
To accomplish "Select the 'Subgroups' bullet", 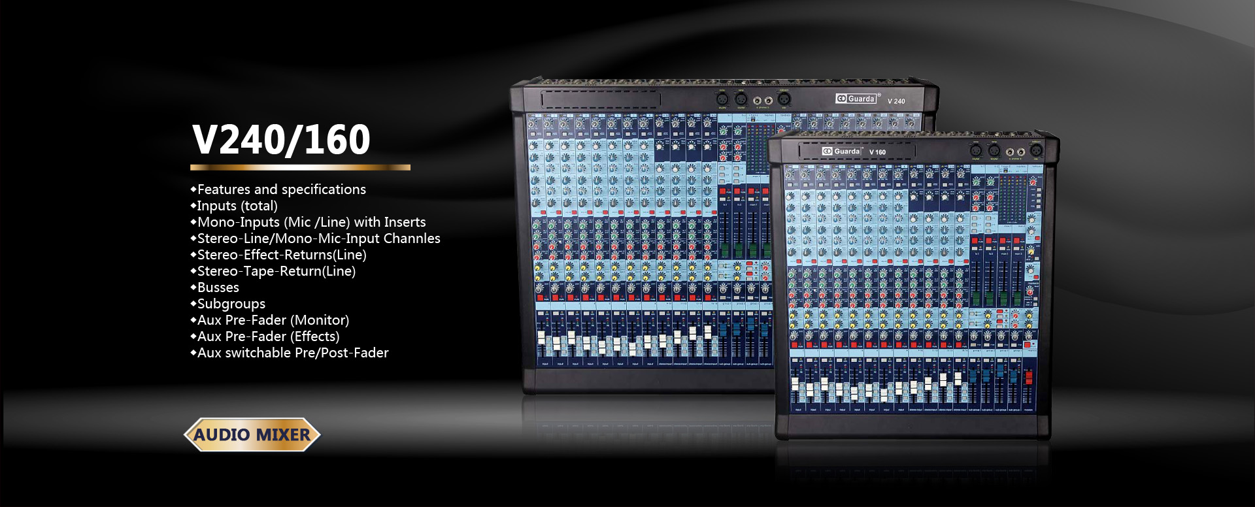I will pyautogui.click(x=228, y=304).
